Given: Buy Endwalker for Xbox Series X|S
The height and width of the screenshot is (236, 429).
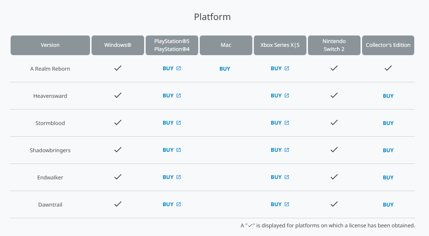Looking at the screenshot, I should (x=280, y=177).
